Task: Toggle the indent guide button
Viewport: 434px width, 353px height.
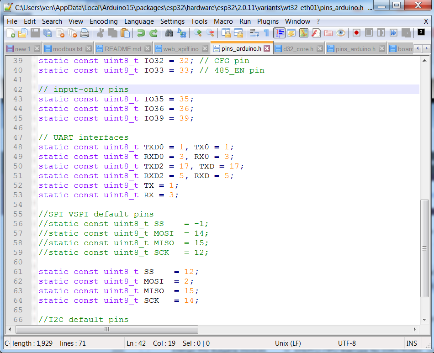Action: tap(279, 33)
